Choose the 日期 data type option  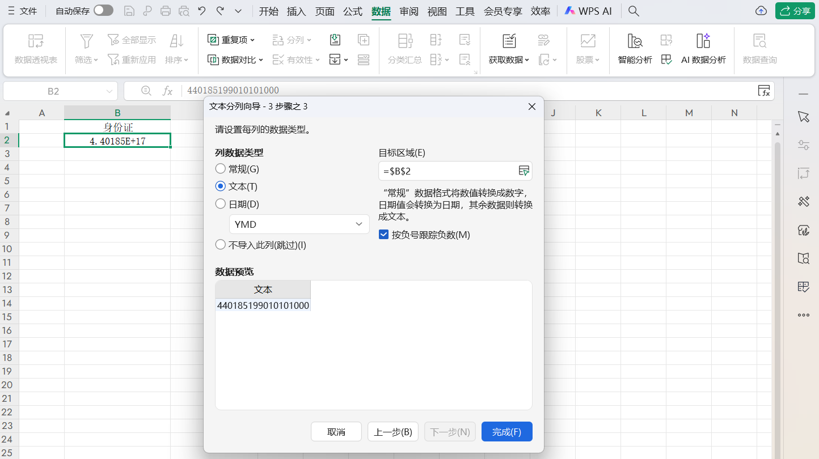(x=220, y=203)
